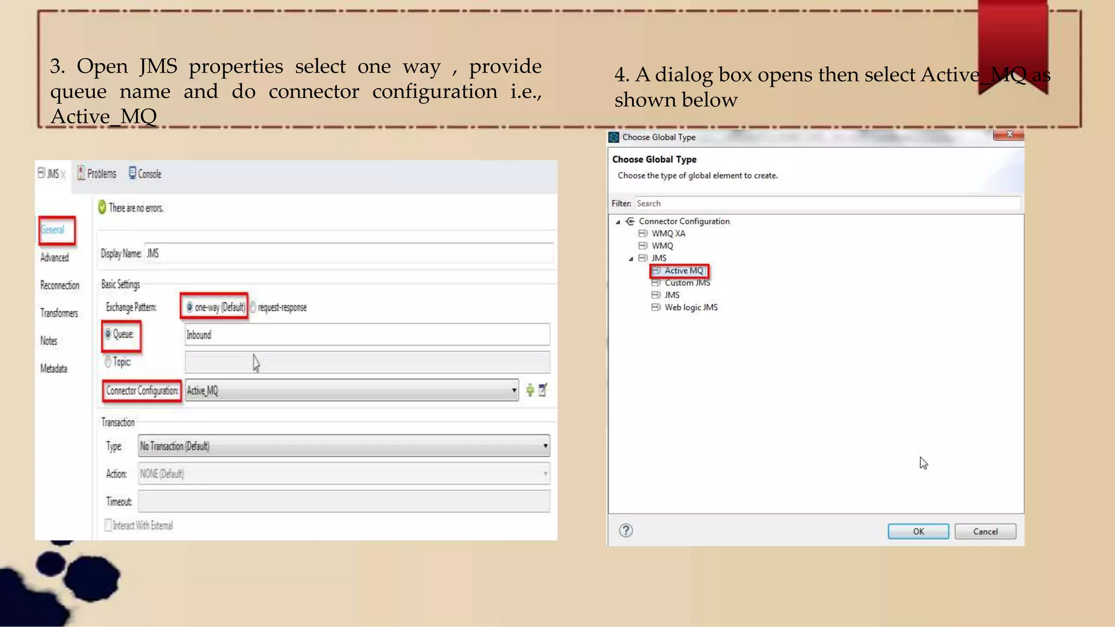Open the Transaction Type dropdown

(x=344, y=446)
